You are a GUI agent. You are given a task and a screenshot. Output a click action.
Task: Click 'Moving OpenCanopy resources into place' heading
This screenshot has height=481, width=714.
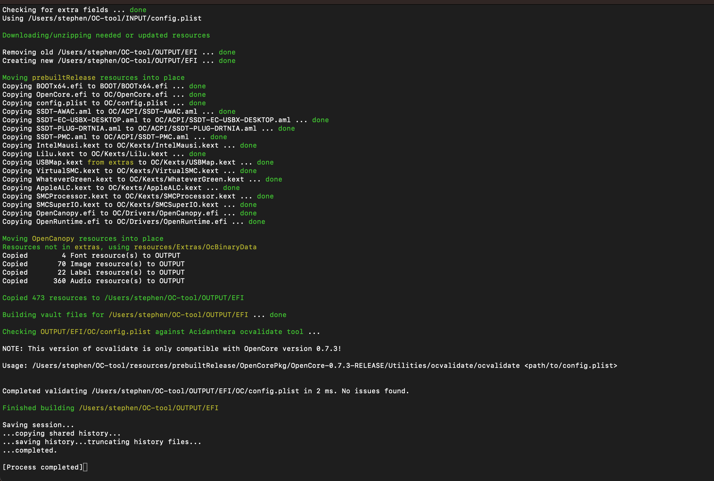point(83,239)
